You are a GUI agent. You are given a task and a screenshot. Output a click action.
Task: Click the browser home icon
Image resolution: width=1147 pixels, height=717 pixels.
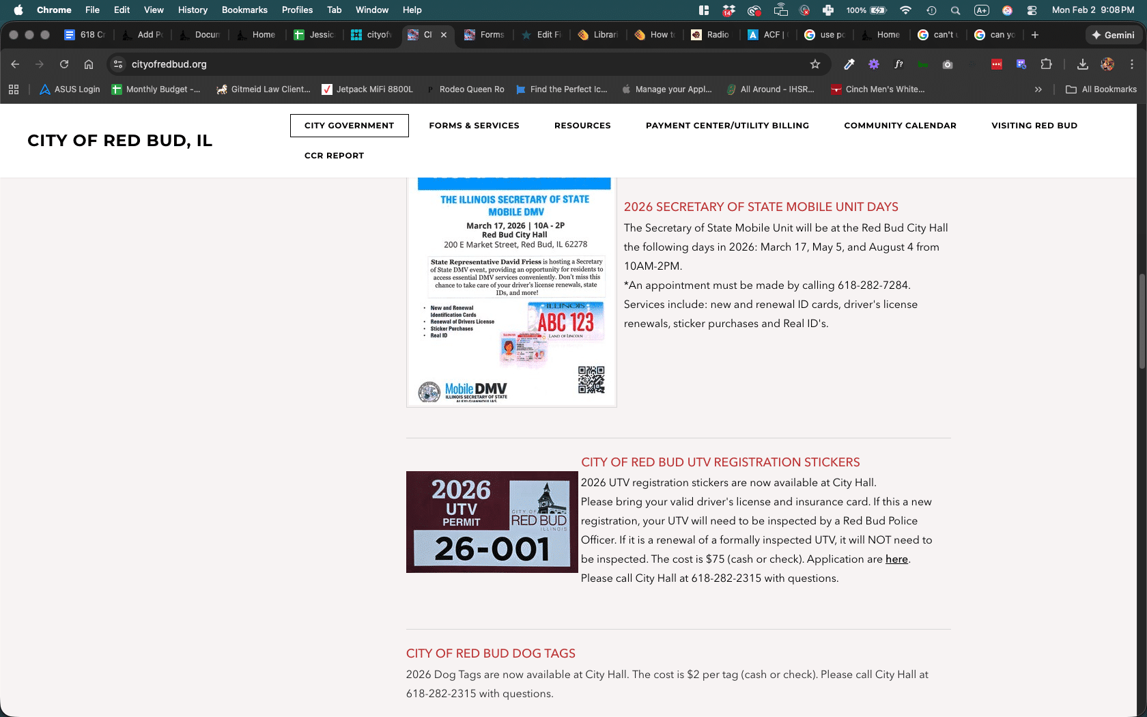pos(89,64)
